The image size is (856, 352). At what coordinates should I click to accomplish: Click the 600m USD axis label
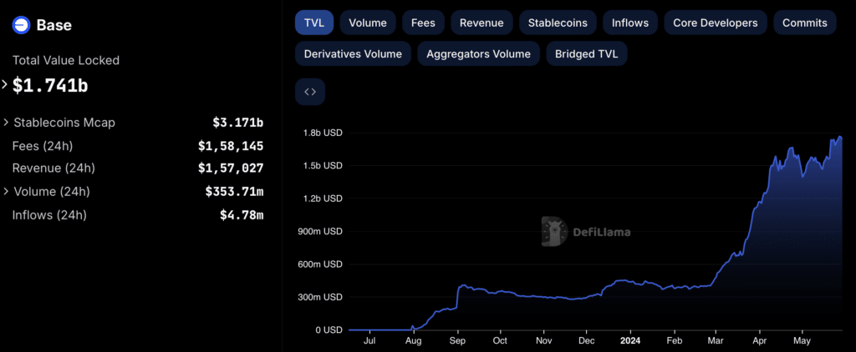coord(318,264)
